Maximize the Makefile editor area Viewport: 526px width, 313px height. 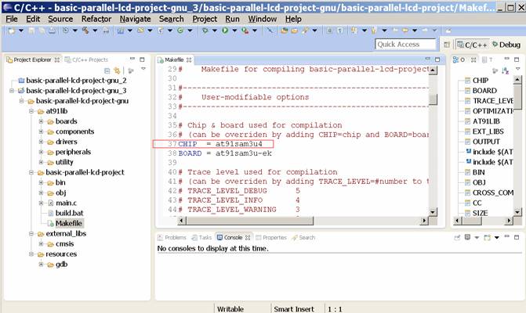click(x=437, y=59)
